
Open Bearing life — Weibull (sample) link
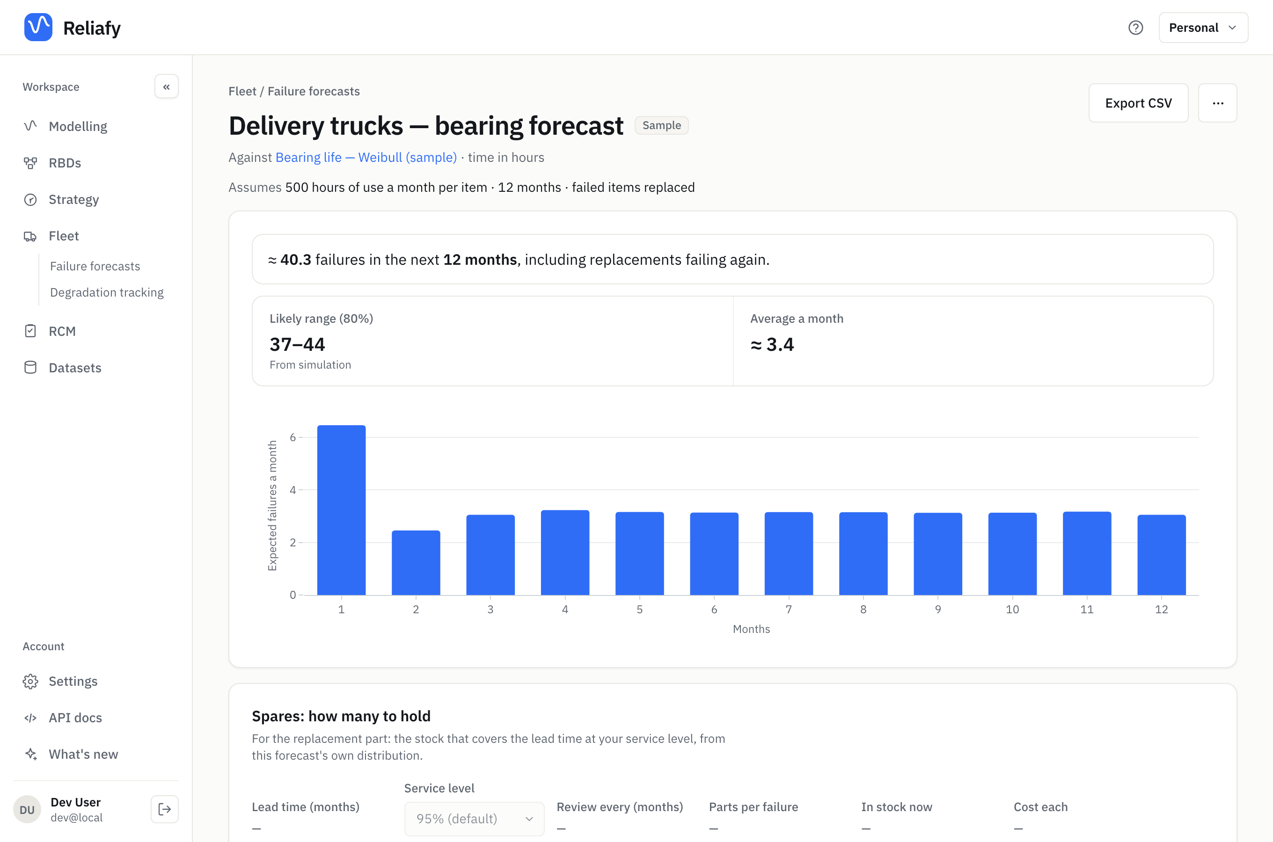(x=366, y=157)
